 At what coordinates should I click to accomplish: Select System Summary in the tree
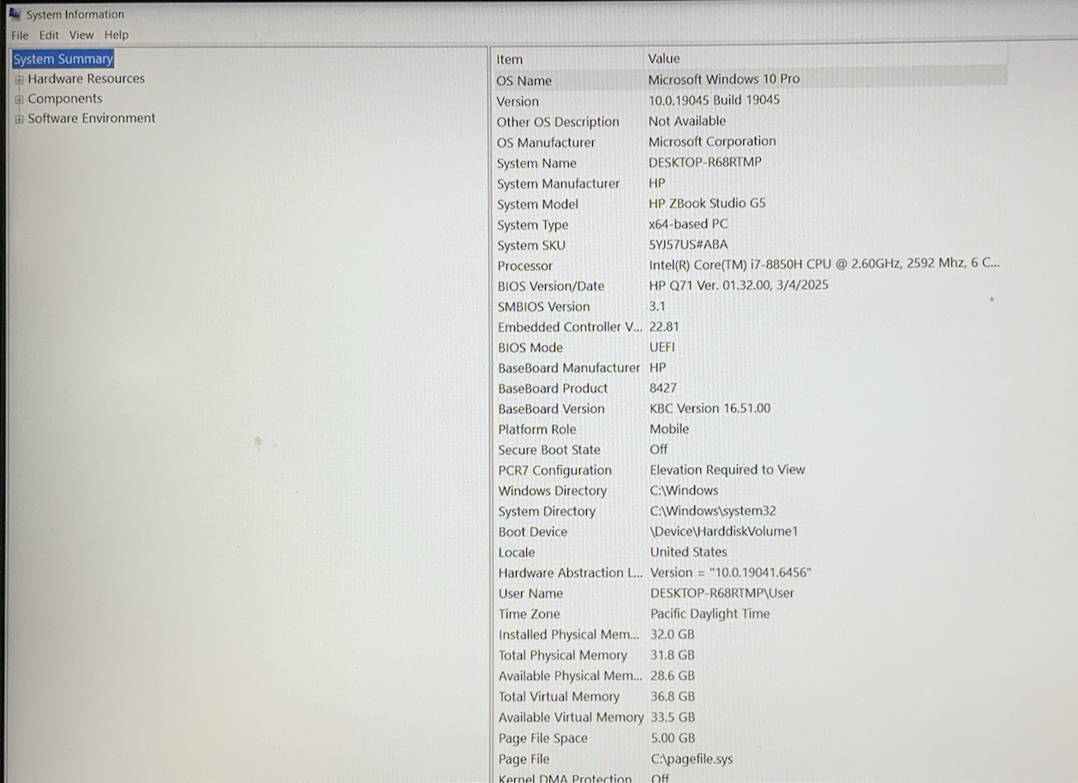coord(63,59)
